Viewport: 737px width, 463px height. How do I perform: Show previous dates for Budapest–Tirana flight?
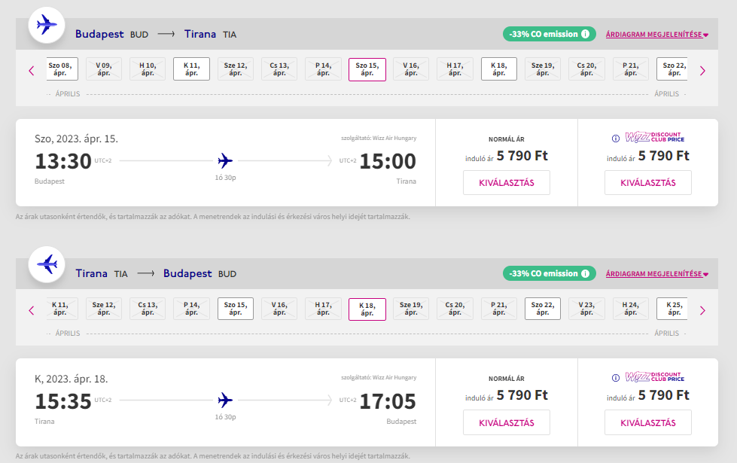tap(32, 71)
